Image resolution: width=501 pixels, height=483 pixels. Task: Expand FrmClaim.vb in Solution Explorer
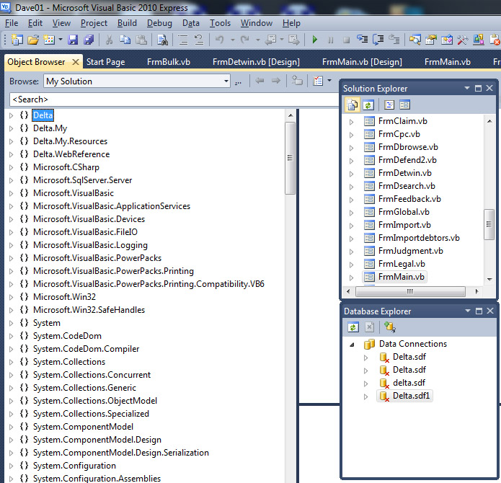click(352, 122)
